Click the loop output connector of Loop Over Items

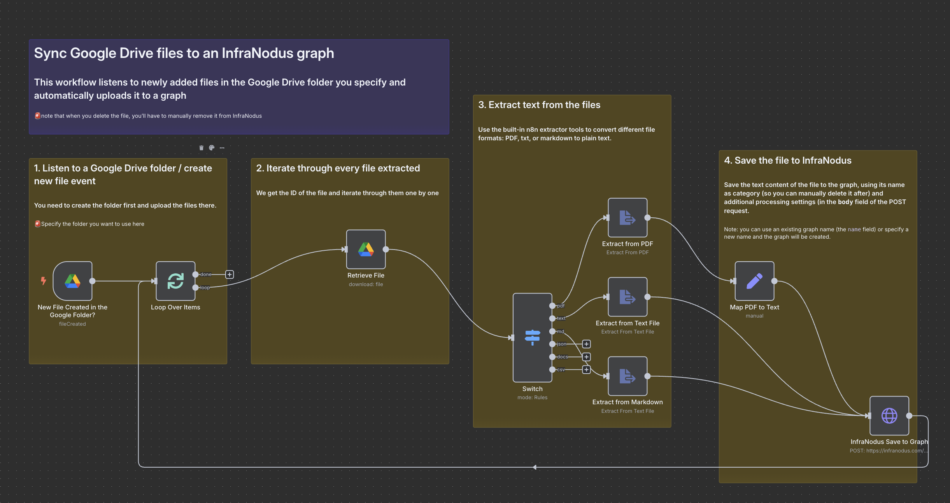tap(196, 288)
